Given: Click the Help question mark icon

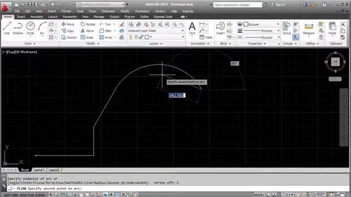Looking at the screenshot, I should pos(324,4).
